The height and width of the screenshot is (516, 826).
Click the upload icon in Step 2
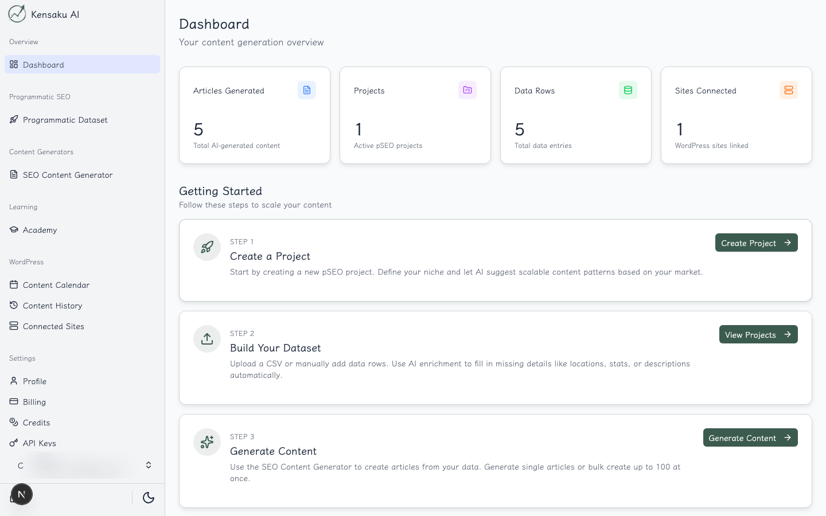coord(207,339)
